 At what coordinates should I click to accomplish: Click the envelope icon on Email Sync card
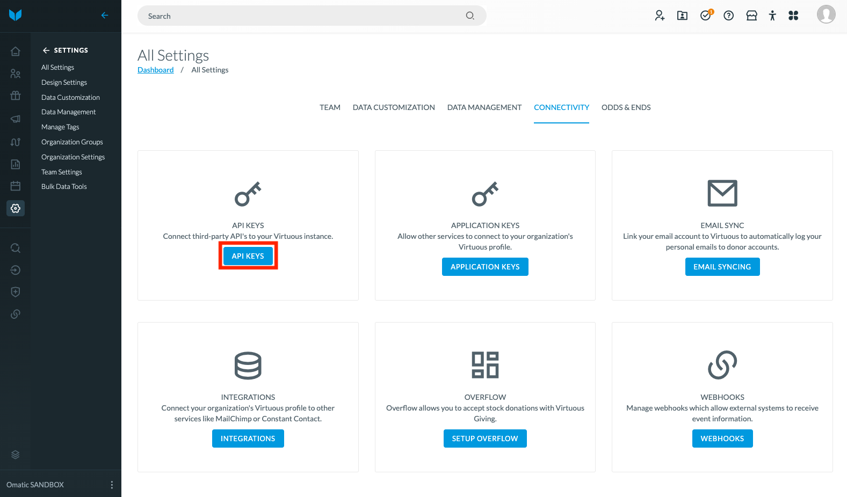point(722,193)
